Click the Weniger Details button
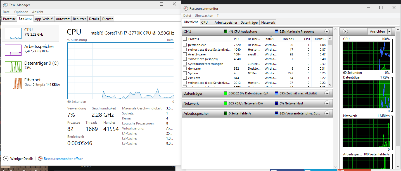 tap(18, 158)
